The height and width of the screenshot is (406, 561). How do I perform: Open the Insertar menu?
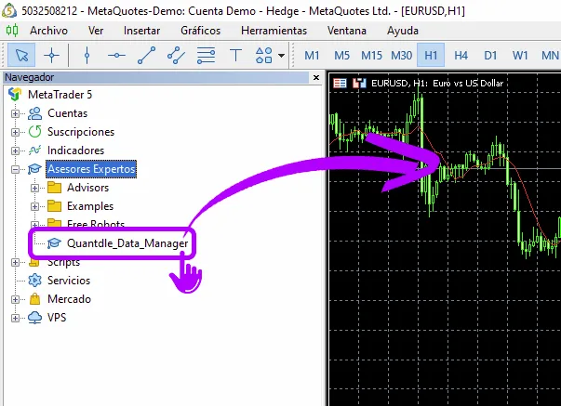pyautogui.click(x=141, y=31)
